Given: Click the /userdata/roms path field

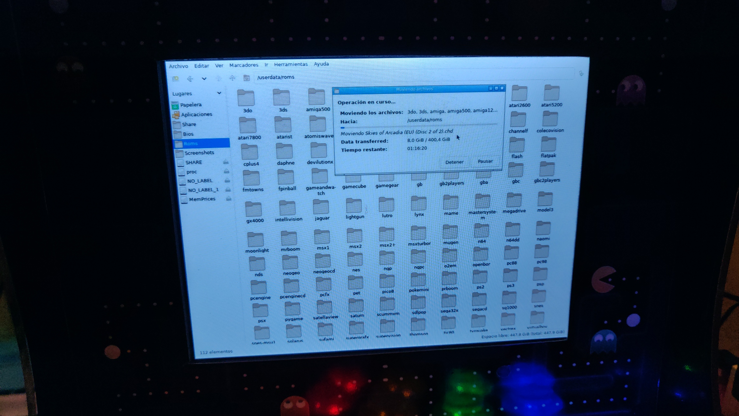Looking at the screenshot, I should (x=414, y=75).
